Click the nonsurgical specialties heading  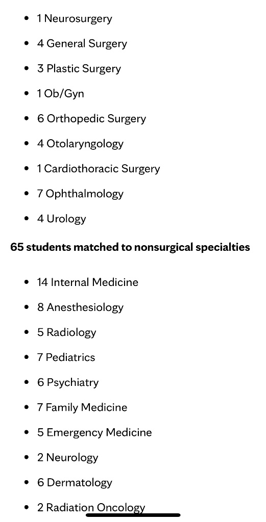coord(130,247)
